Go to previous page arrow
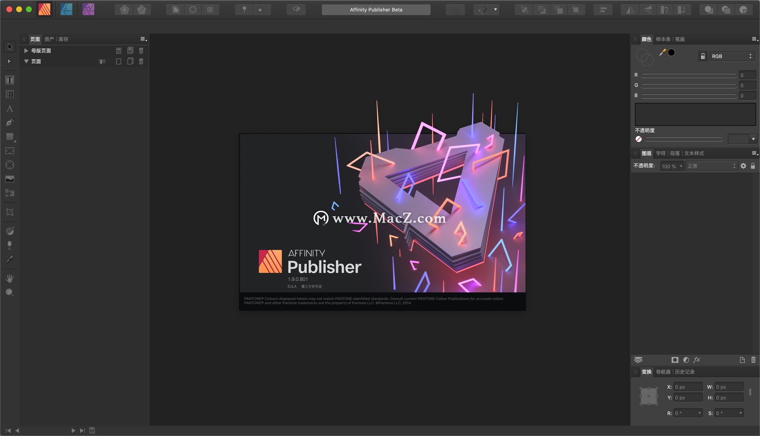Viewport: 760px width, 436px height. (17, 430)
